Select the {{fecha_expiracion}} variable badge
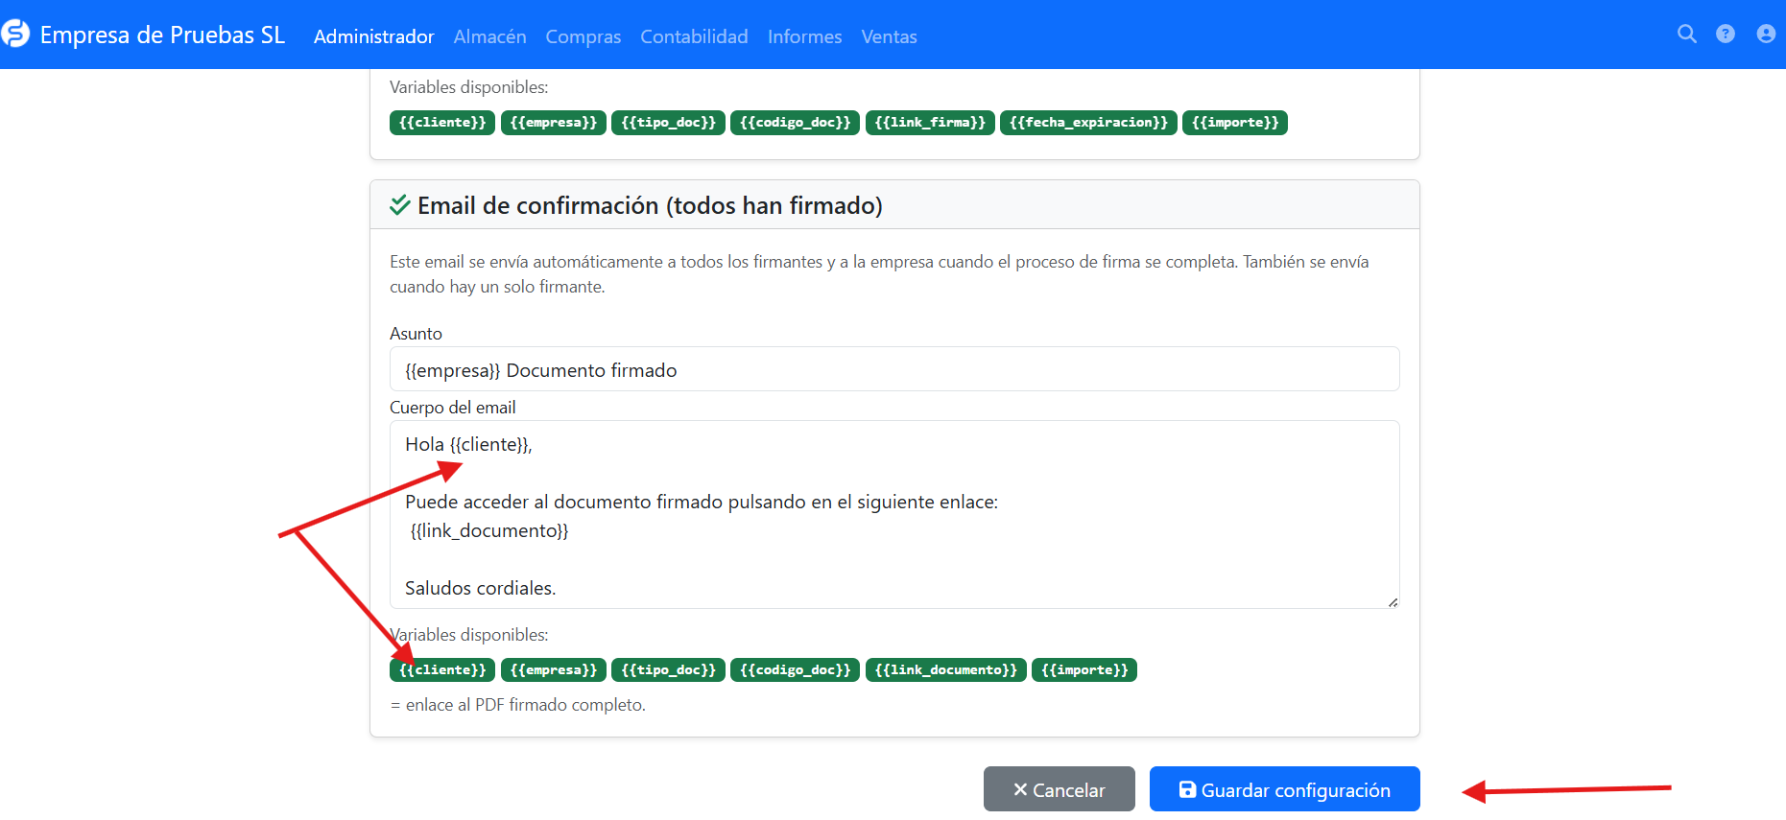The height and width of the screenshot is (820, 1786). (x=1087, y=123)
